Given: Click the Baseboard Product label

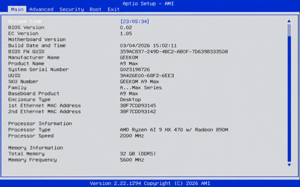Looking at the screenshot, I should (x=33, y=94).
